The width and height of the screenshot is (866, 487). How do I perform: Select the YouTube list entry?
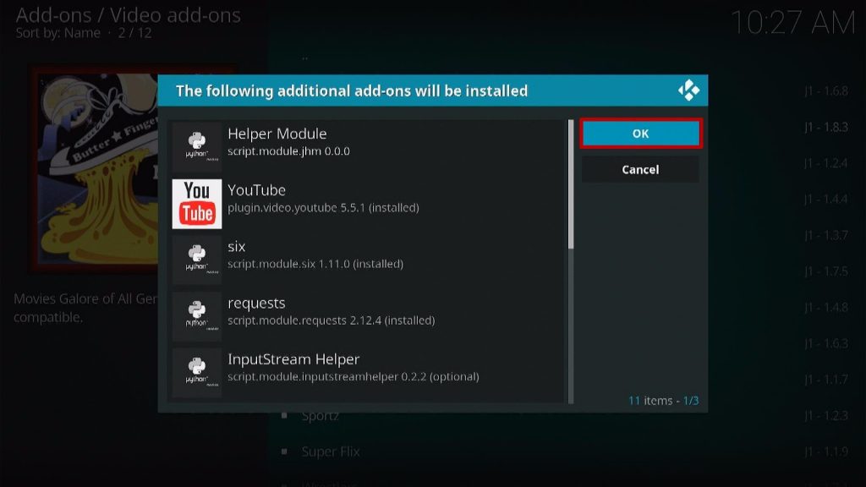click(367, 204)
